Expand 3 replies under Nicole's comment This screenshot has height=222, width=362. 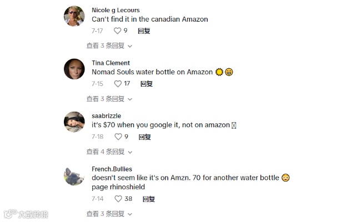[x=109, y=46]
